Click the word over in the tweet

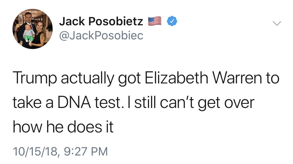[239, 103]
